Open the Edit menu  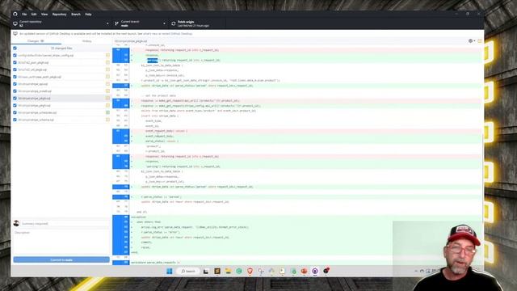click(34, 15)
